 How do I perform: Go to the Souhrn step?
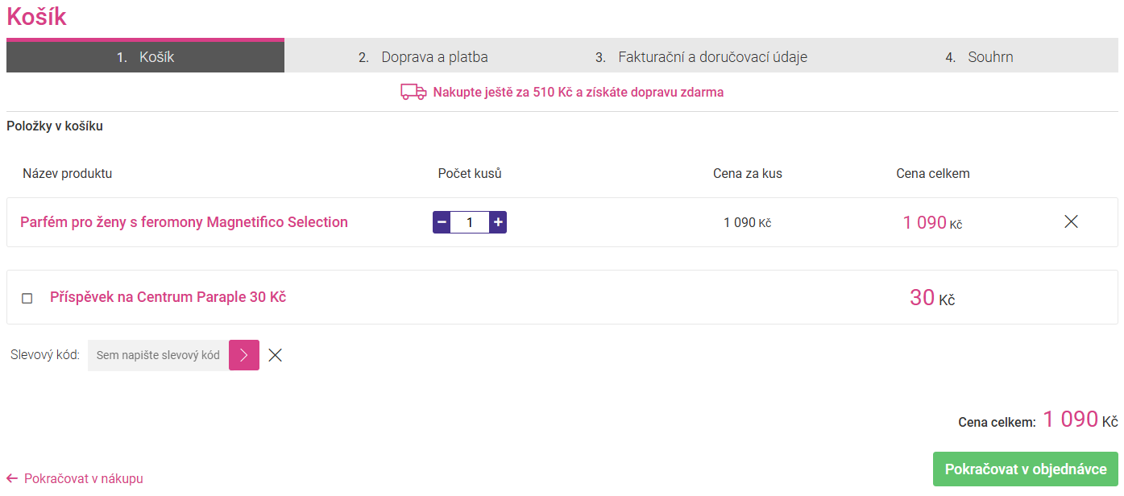[979, 57]
